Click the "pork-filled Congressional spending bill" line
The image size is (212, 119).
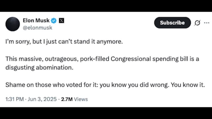(102, 59)
